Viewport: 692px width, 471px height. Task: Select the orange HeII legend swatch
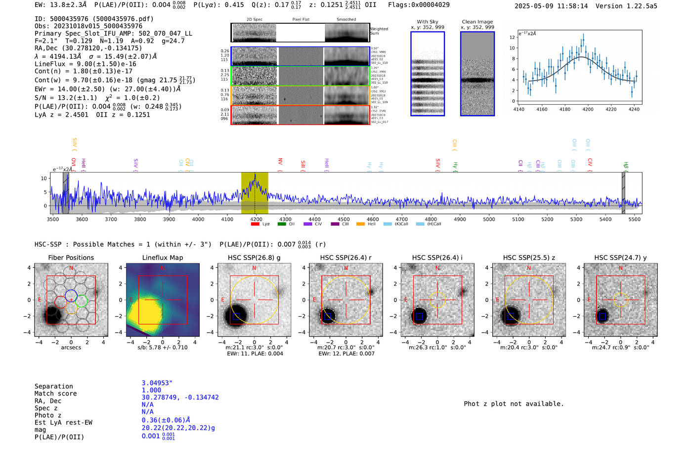click(361, 224)
